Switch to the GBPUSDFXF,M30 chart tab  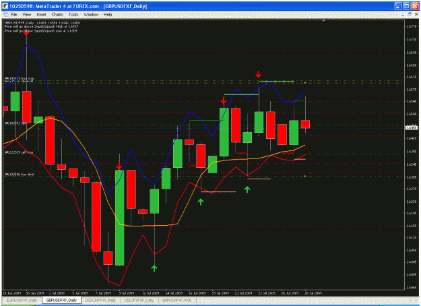[x=176, y=300]
